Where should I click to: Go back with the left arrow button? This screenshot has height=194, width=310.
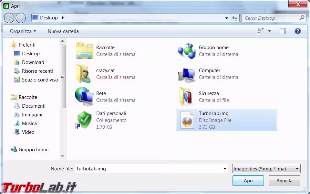pos(9,18)
